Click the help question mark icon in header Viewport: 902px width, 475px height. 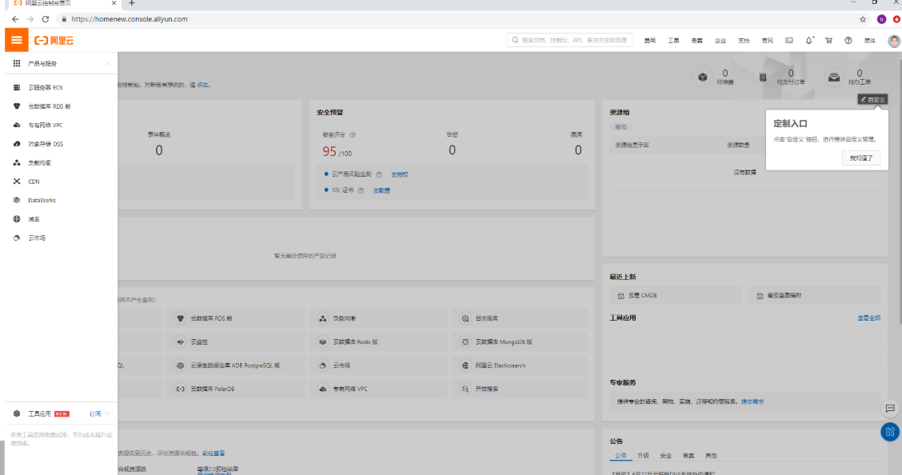(848, 40)
